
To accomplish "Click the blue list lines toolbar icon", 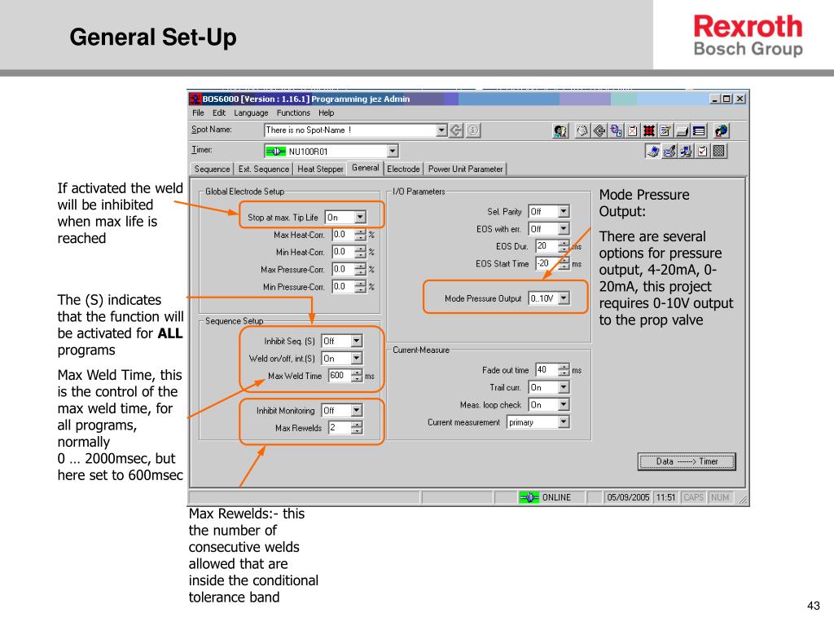I will (699, 130).
